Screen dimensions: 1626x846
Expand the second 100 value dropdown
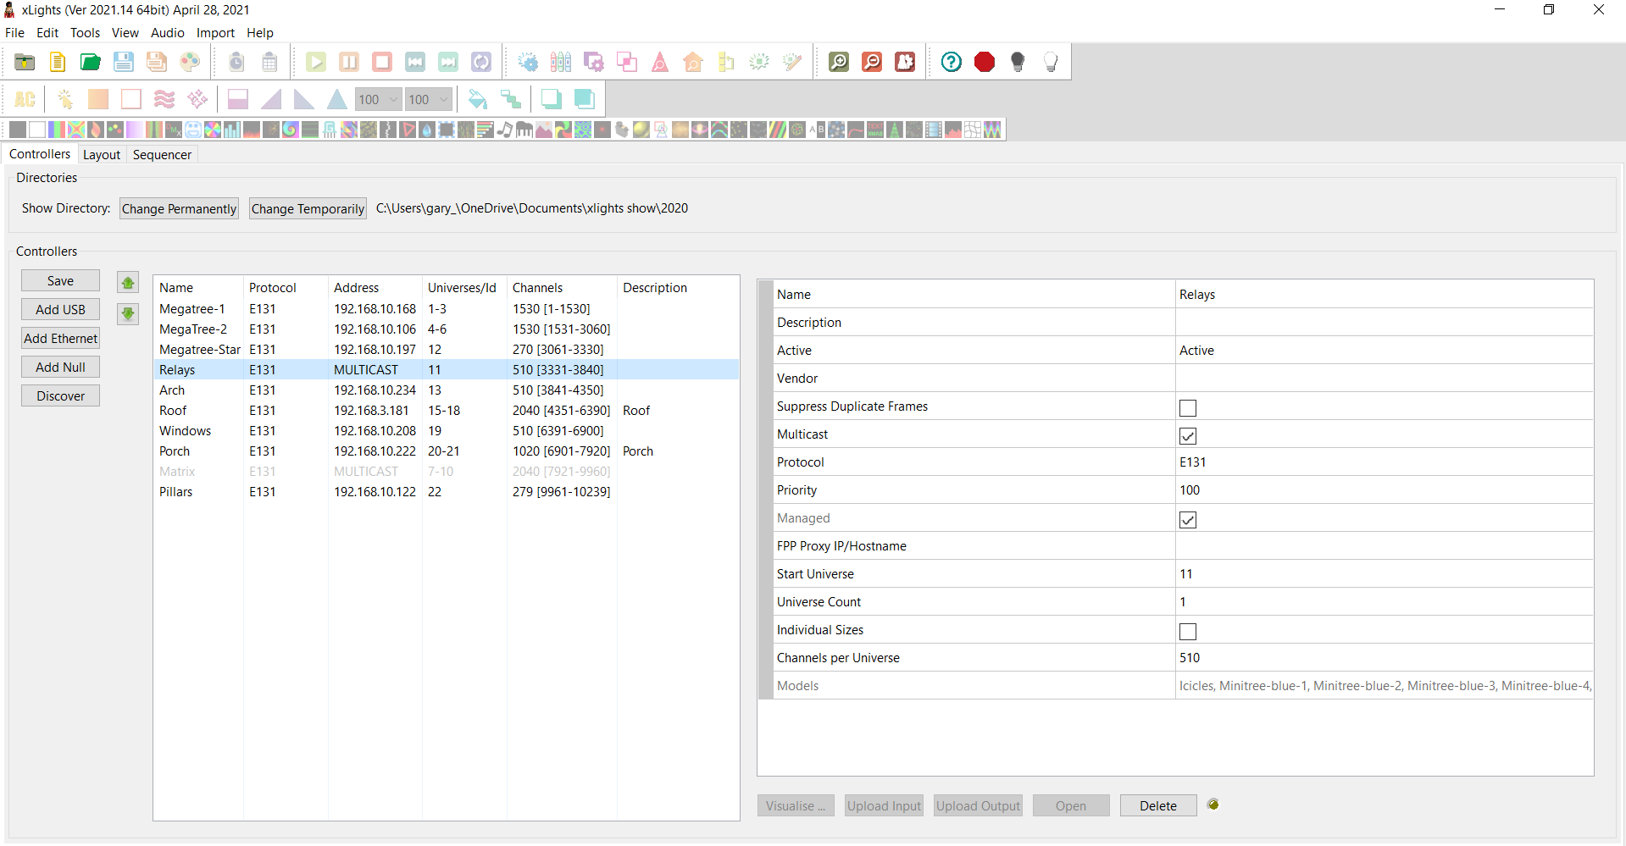[x=441, y=99]
